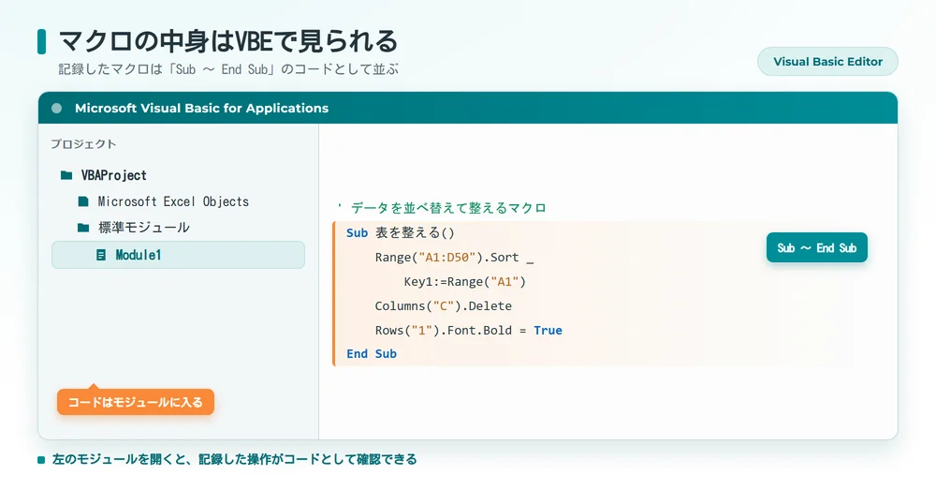Click the square bullet before the bottom note
Screen dimensions: 936x490
click(x=41, y=459)
